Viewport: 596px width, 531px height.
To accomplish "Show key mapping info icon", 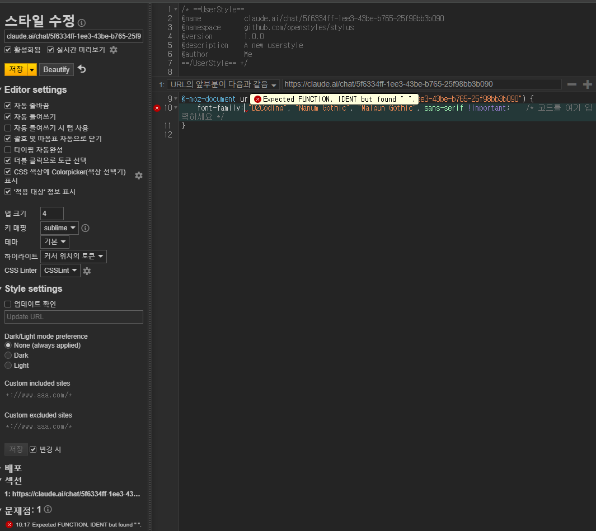I will [x=86, y=228].
